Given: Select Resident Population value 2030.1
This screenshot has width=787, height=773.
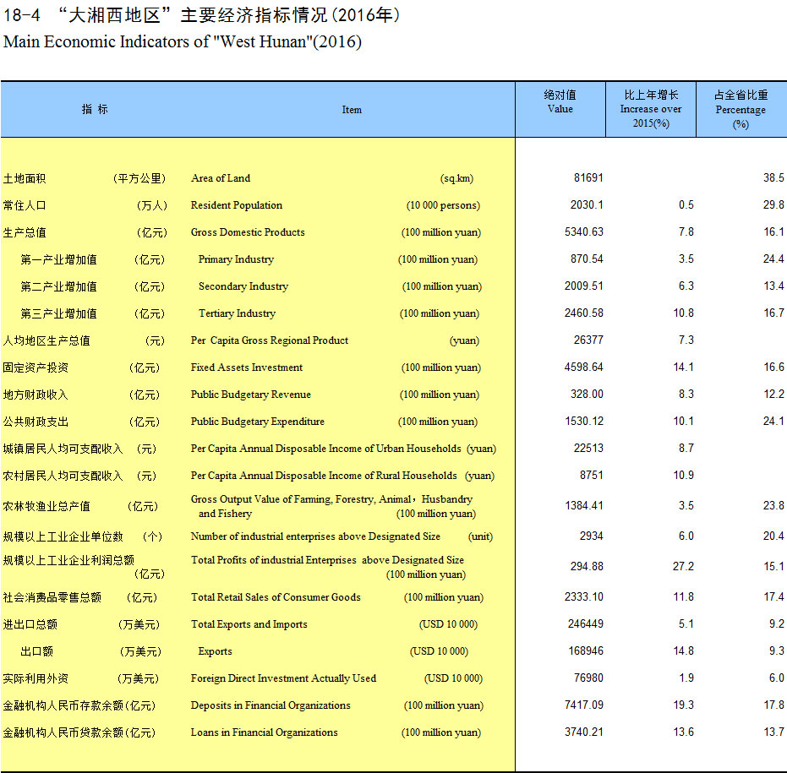Looking at the screenshot, I should tap(587, 204).
